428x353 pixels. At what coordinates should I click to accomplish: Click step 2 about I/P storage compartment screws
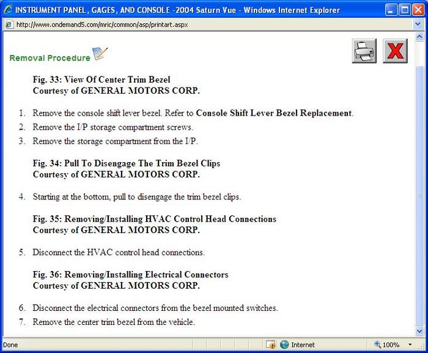[113, 127]
